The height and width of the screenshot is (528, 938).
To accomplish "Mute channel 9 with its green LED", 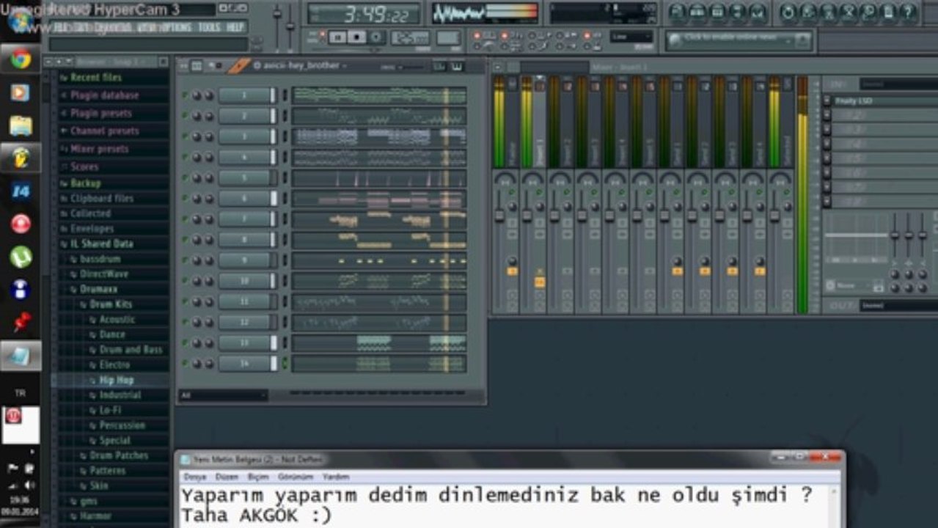I will pyautogui.click(x=185, y=260).
